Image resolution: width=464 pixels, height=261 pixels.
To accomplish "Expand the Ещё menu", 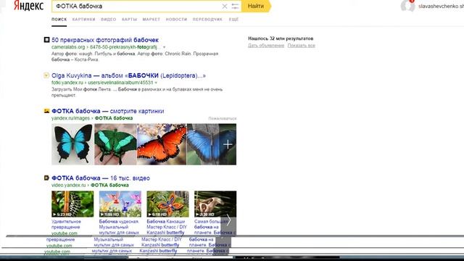I will click(x=233, y=20).
